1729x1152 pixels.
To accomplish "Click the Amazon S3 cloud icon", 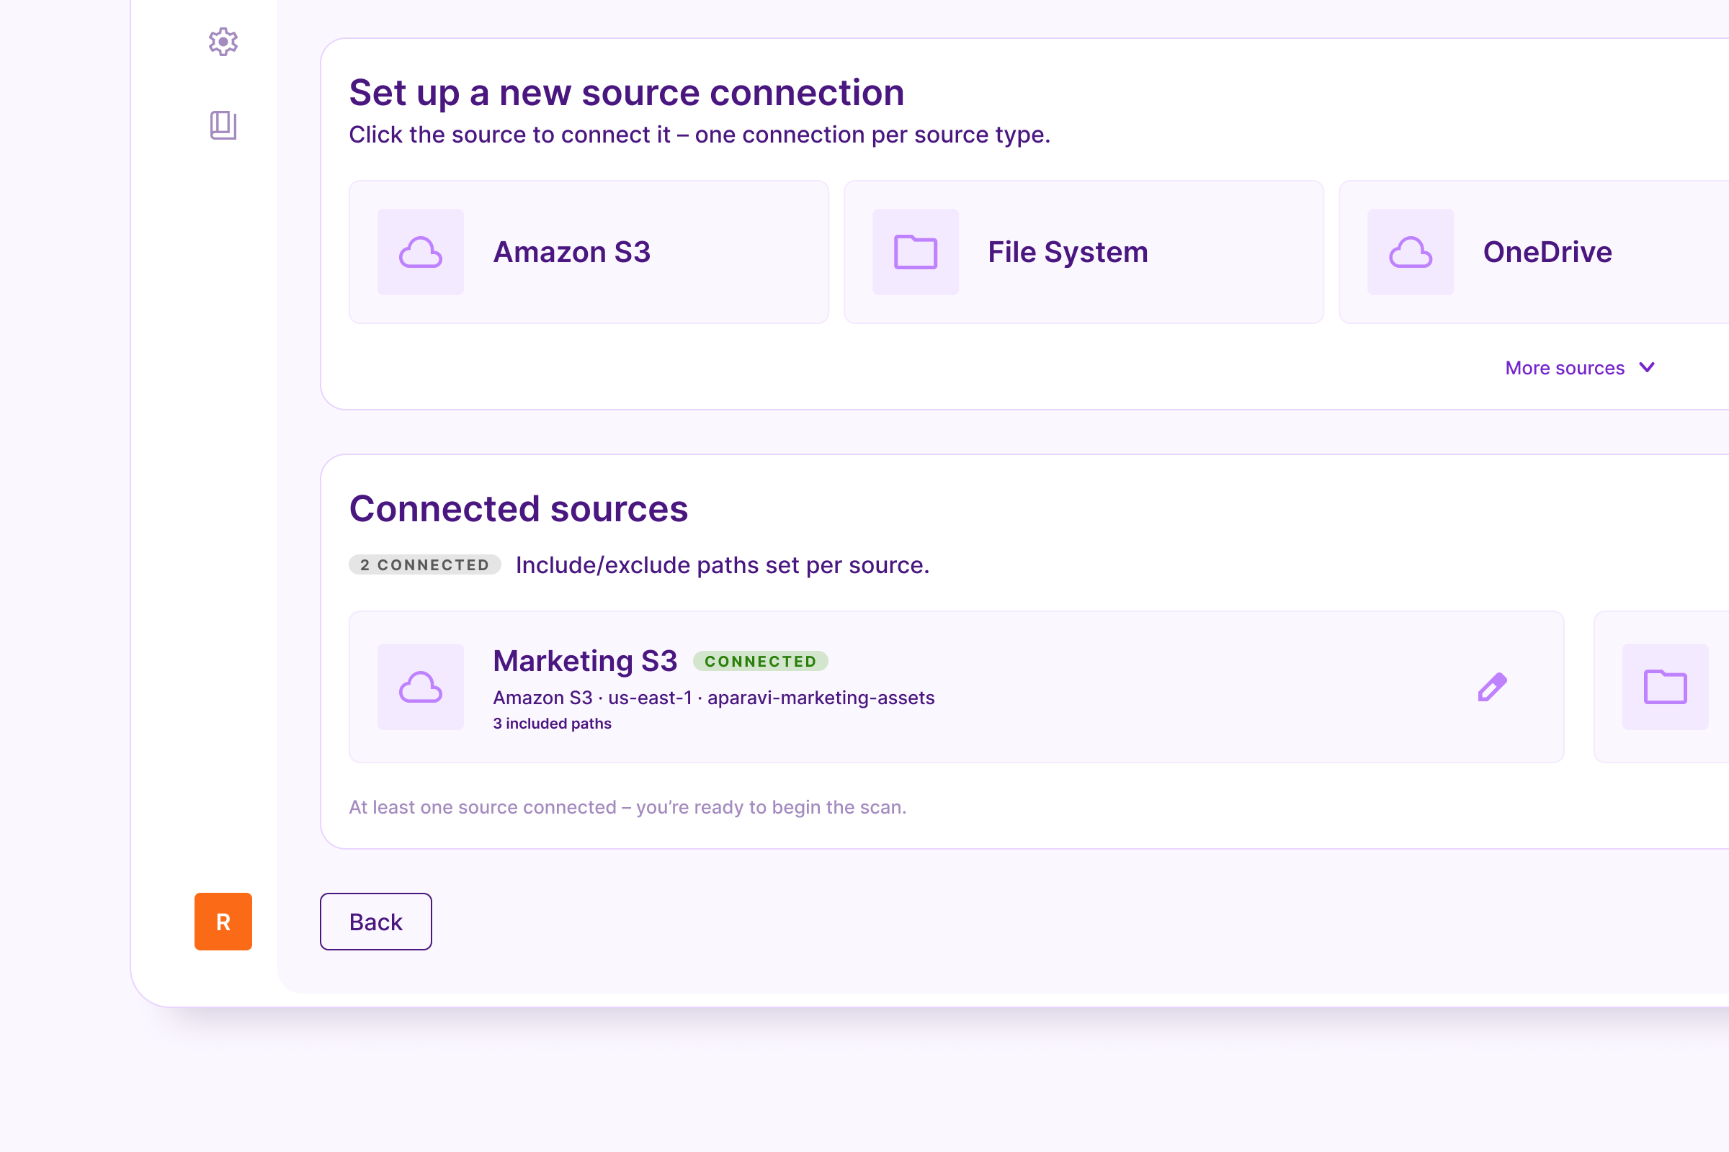I will pos(421,252).
